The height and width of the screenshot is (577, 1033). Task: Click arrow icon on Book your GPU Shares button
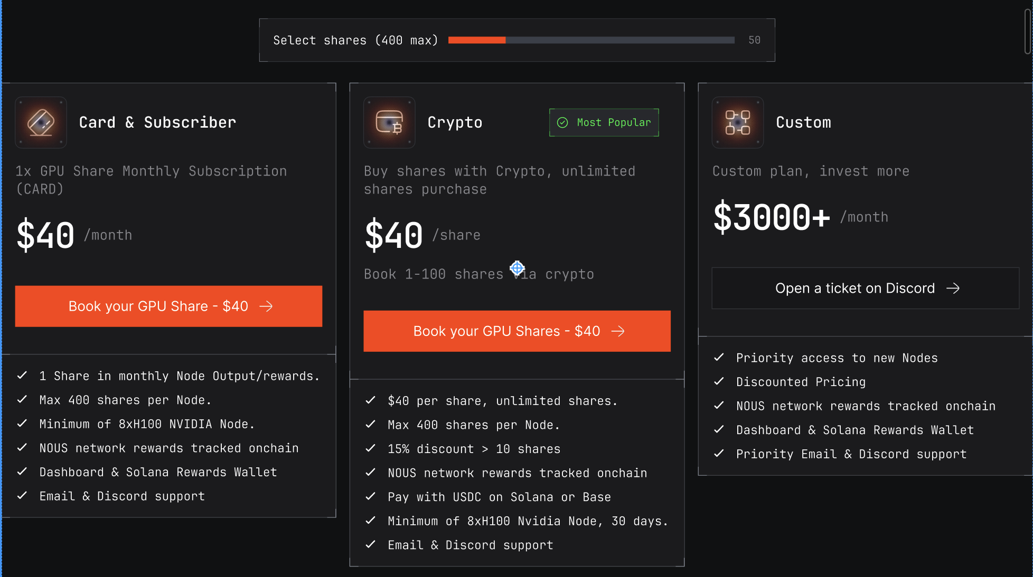618,331
